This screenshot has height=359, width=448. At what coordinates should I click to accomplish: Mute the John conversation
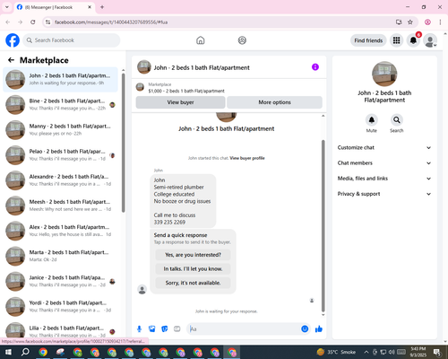click(x=371, y=120)
